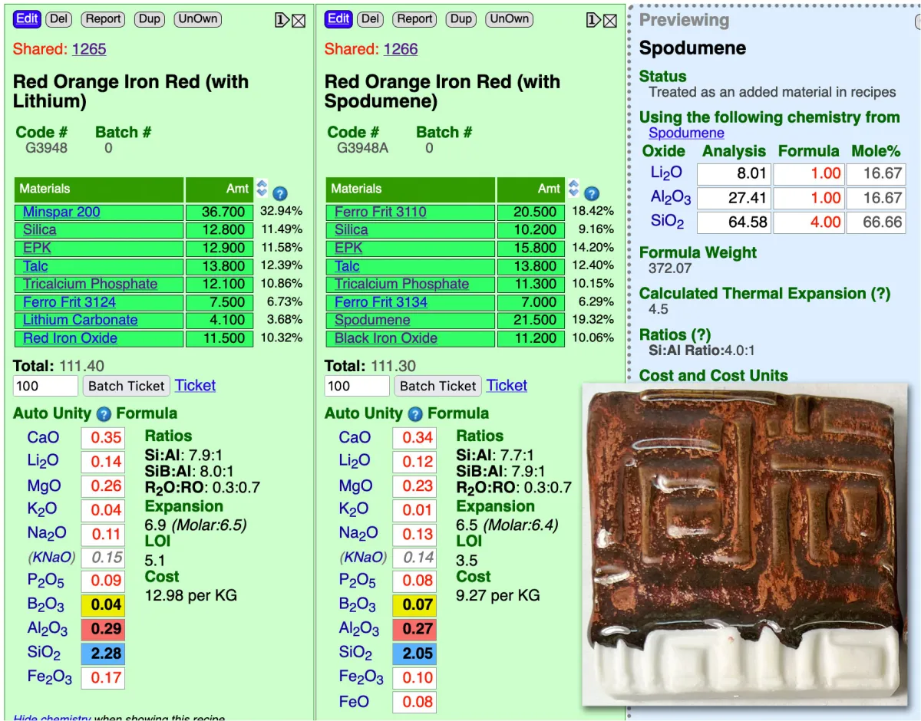The height and width of the screenshot is (721, 921).
Task: Click UnOwn on the G3948A recipe
Action: 510,19
